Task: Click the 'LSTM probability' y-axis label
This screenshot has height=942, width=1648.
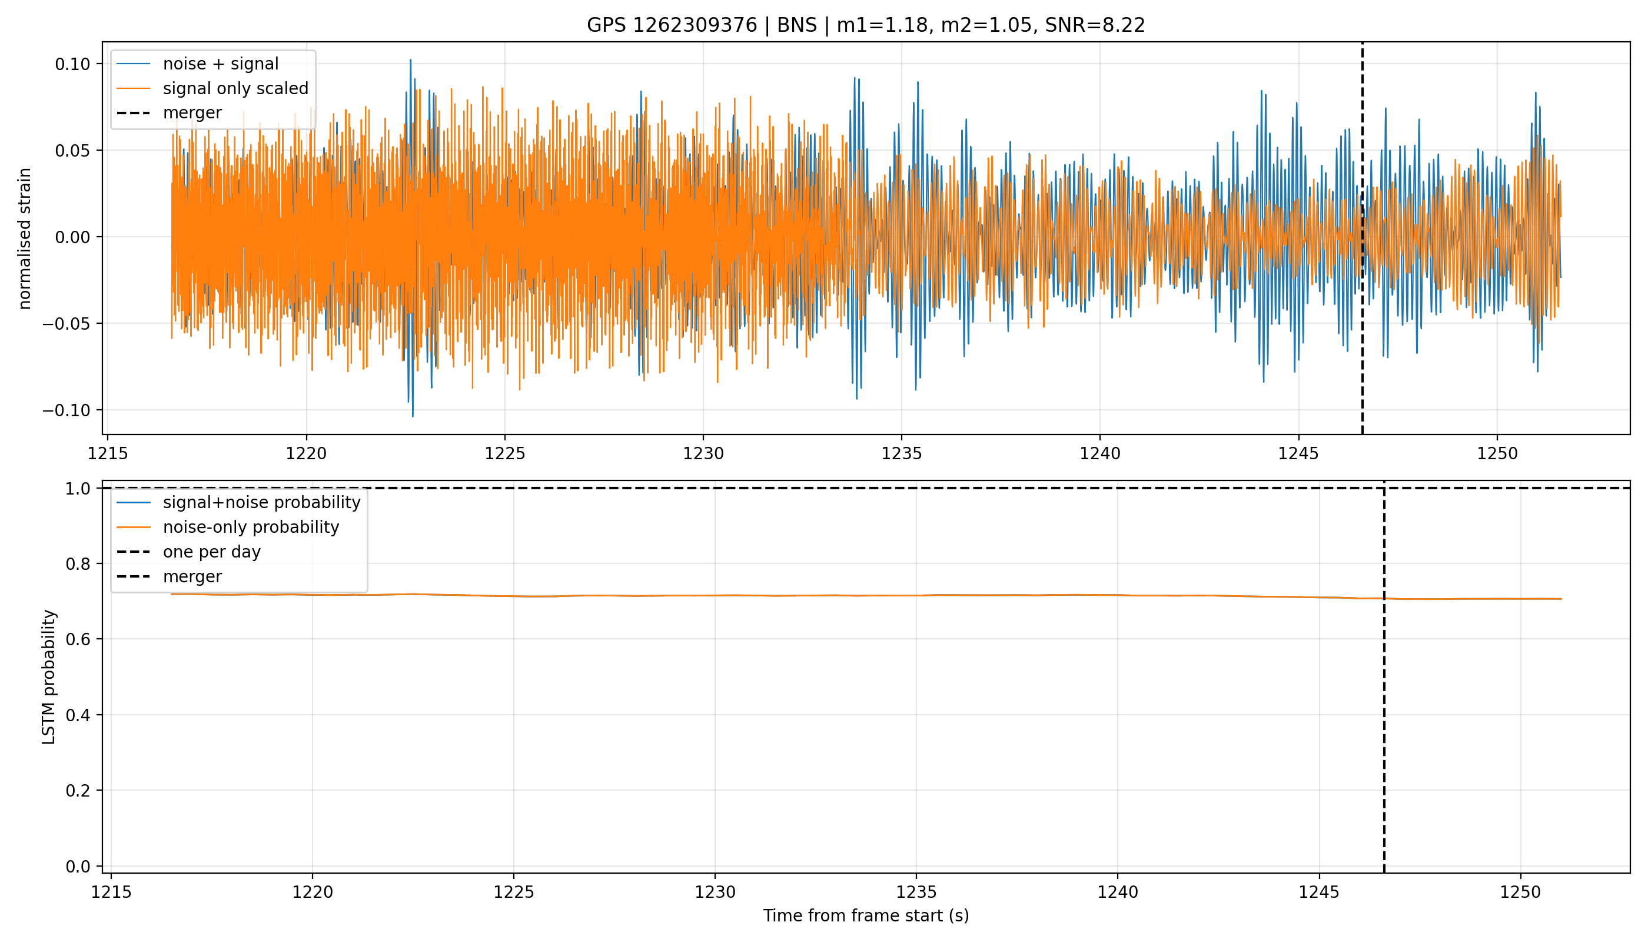Action: [49, 676]
